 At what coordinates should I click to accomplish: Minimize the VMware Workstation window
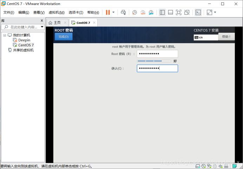click(209, 4)
